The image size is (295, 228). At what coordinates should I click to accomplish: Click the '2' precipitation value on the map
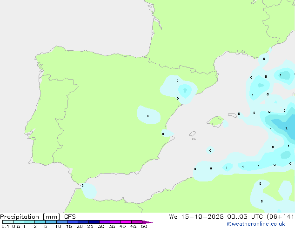pos(286,128)
